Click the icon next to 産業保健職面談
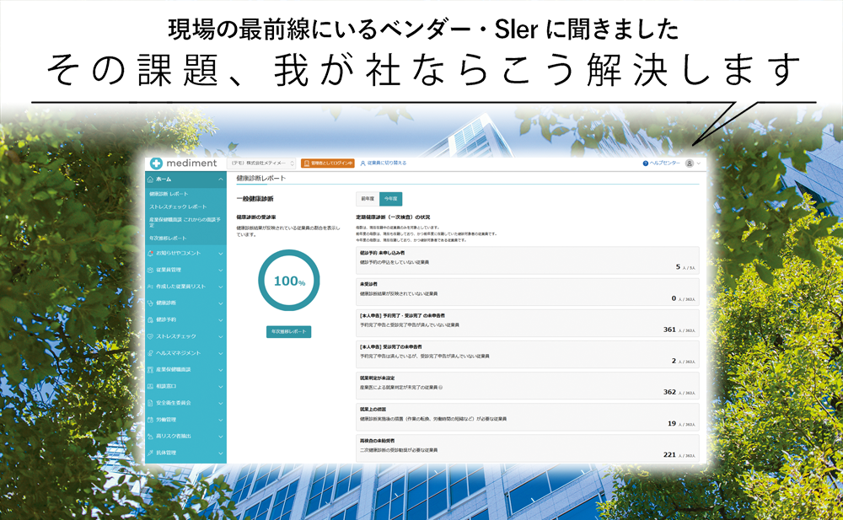 pyautogui.click(x=151, y=370)
